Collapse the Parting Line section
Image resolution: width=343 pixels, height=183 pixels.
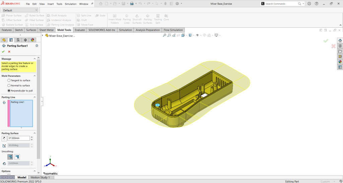(35, 97)
